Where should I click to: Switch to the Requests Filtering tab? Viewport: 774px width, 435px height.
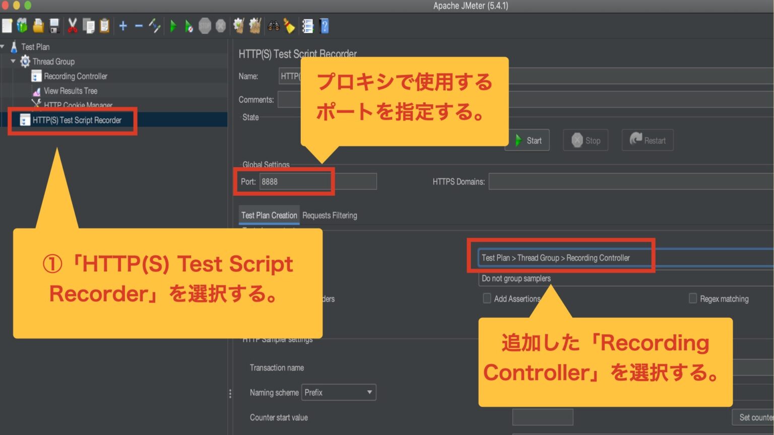point(330,215)
